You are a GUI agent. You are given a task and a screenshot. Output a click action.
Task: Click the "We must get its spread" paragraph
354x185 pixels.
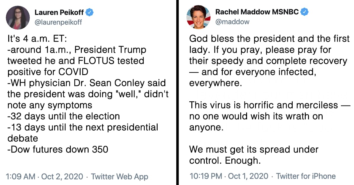[254, 155]
